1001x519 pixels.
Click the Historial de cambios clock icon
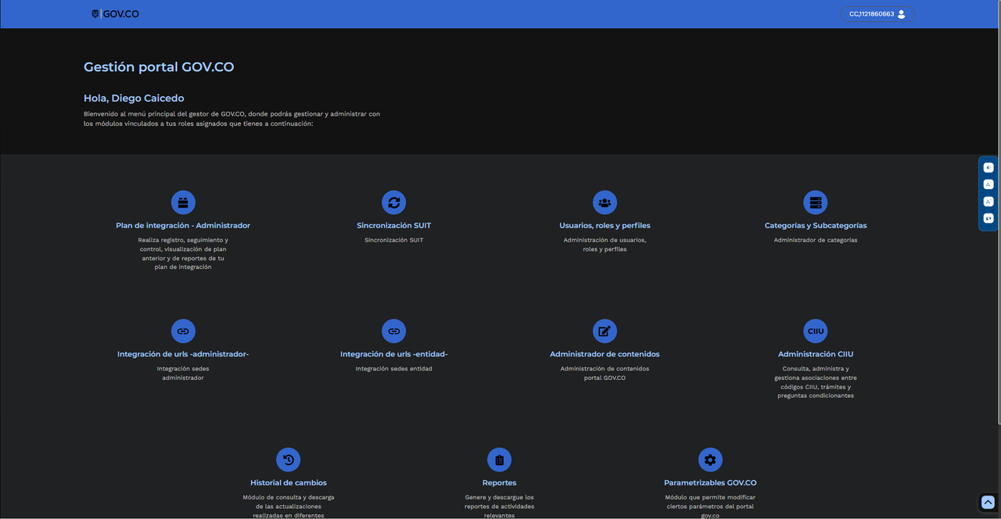click(x=289, y=460)
